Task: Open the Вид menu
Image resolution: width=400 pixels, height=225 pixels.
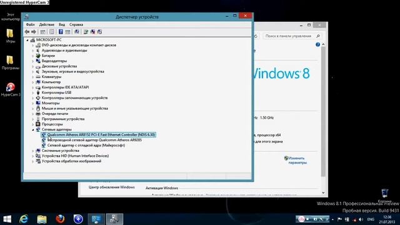Action: pos(62,24)
